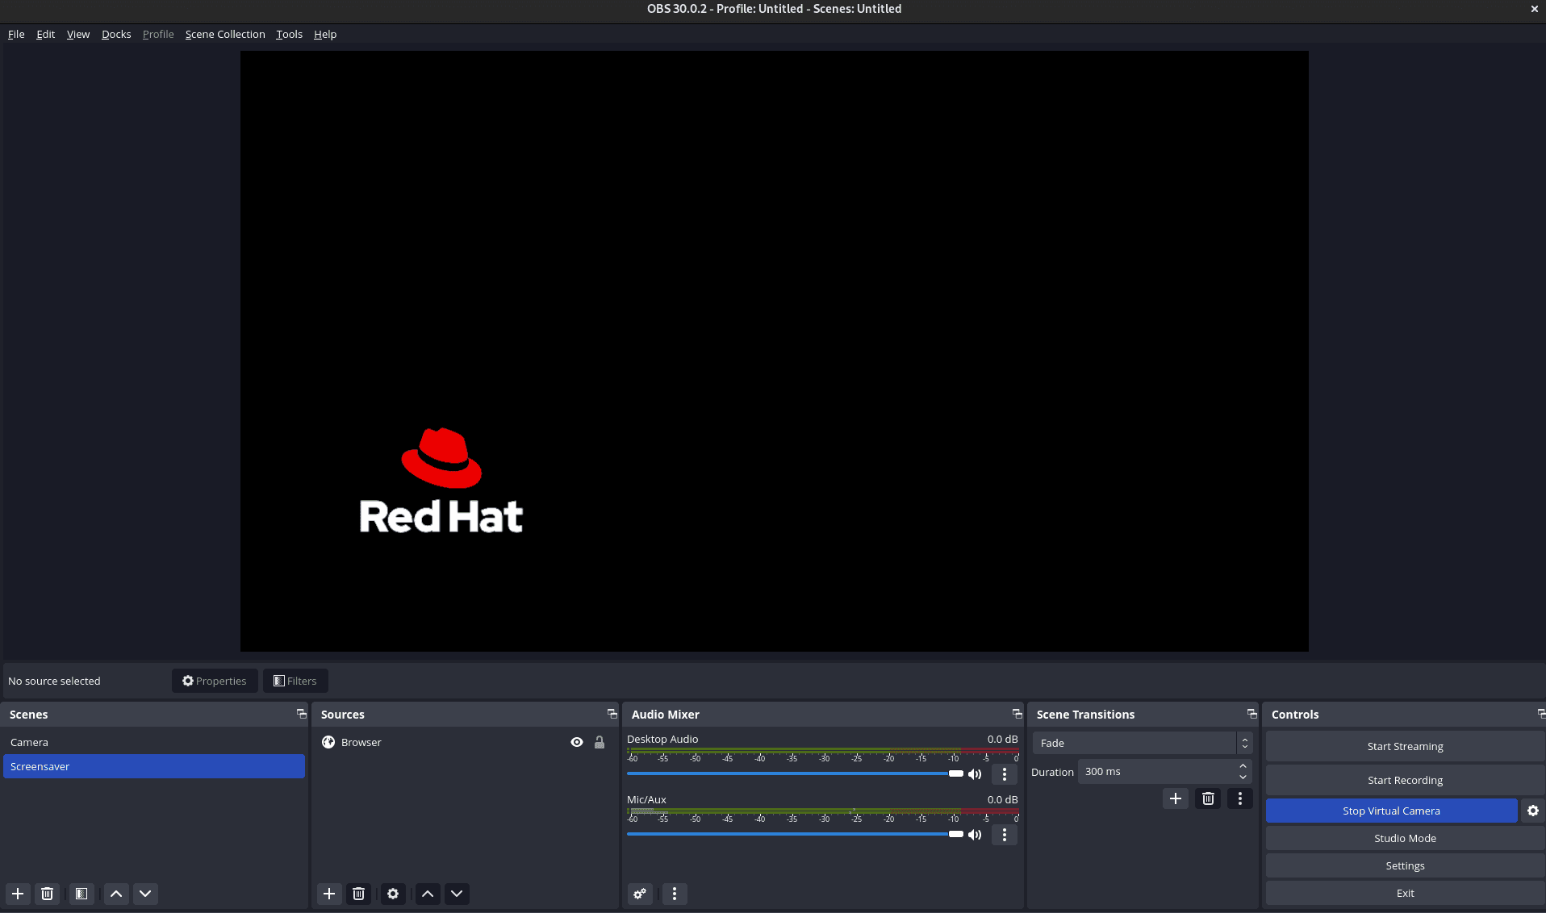Click the Exit button

pyautogui.click(x=1405, y=893)
